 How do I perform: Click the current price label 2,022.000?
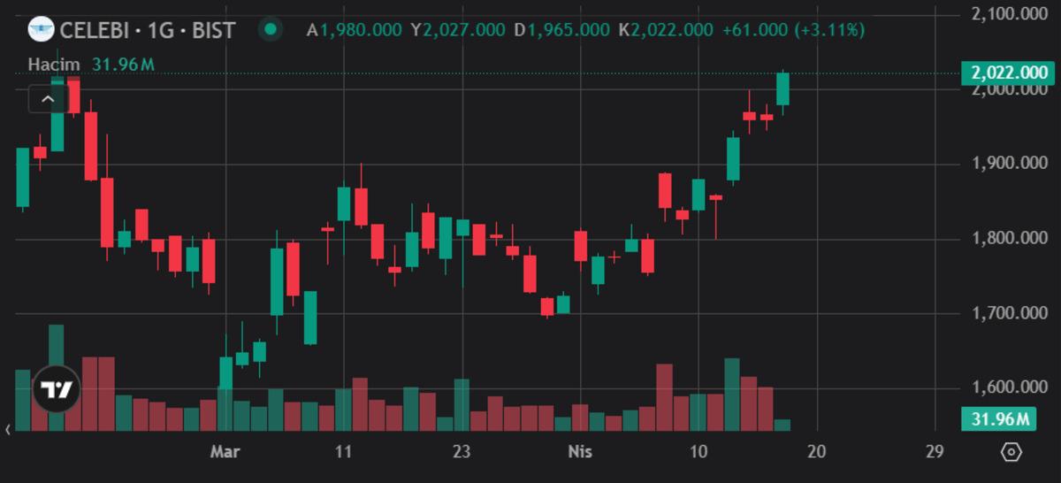point(1008,73)
